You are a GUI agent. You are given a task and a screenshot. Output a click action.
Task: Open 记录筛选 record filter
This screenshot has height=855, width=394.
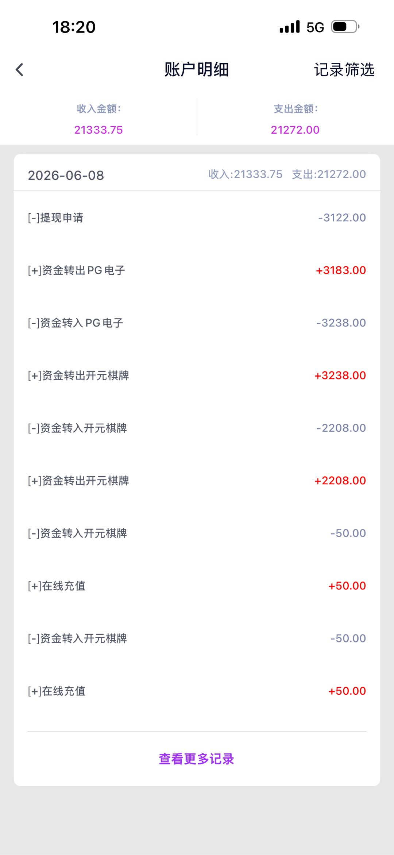coord(344,70)
